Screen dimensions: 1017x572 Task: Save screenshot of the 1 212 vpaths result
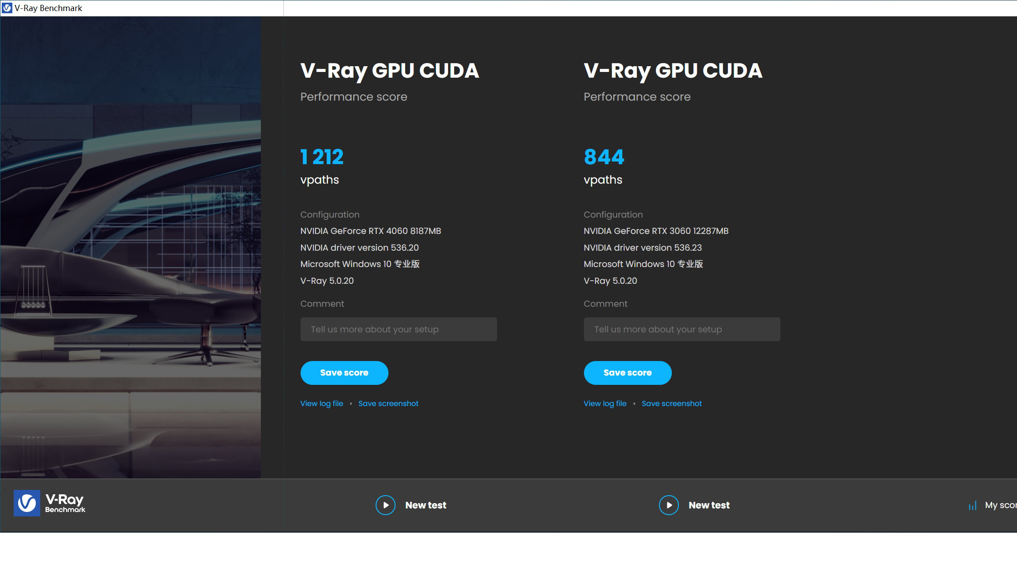[x=388, y=403]
